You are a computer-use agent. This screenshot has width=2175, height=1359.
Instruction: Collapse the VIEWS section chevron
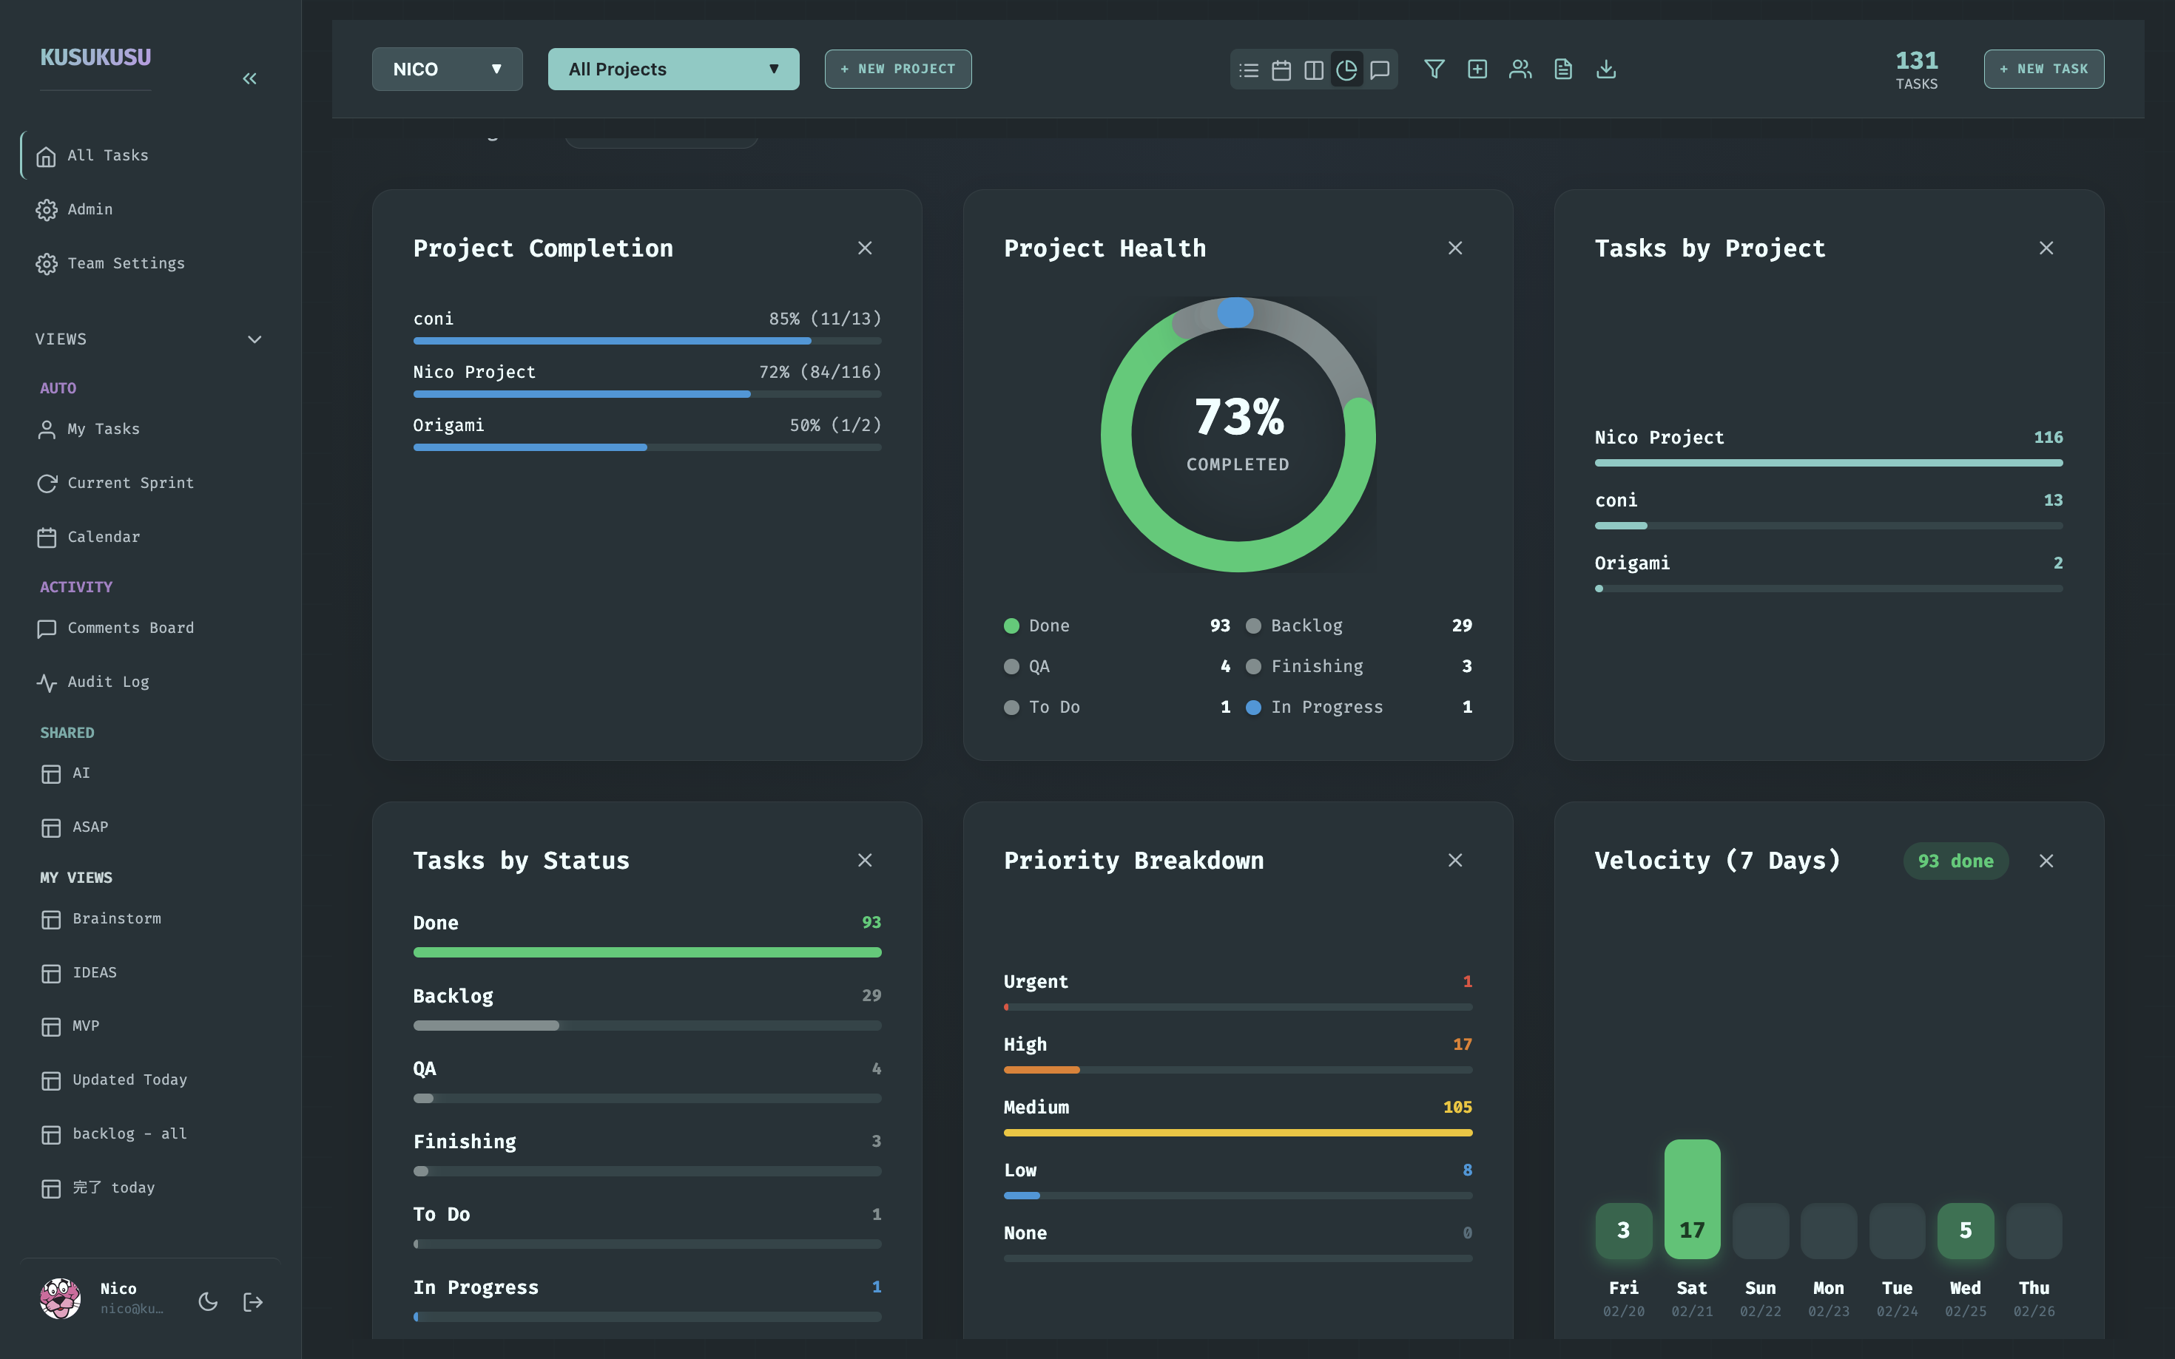click(254, 339)
